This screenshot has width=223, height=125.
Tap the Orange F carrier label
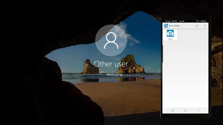point(168,21)
